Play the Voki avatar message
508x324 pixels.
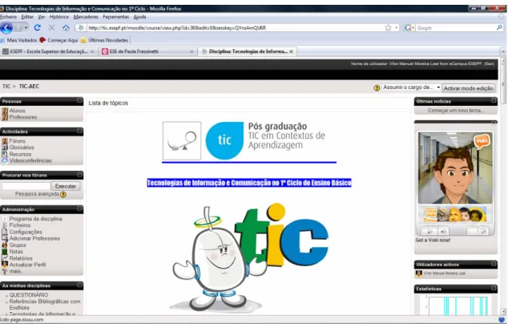pos(429,231)
